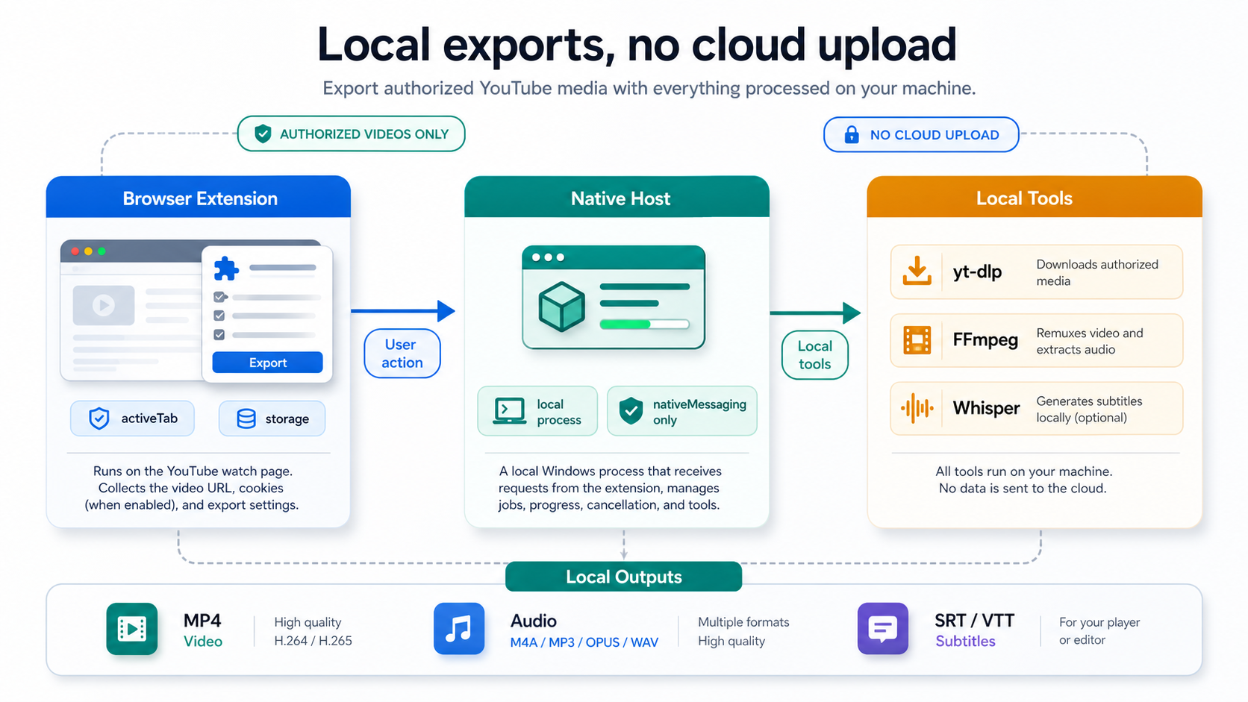Viewport: 1248px width, 702px height.
Task: Click the Audio music note icon
Action: tap(459, 629)
